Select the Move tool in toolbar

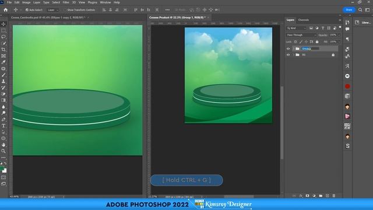point(3,24)
